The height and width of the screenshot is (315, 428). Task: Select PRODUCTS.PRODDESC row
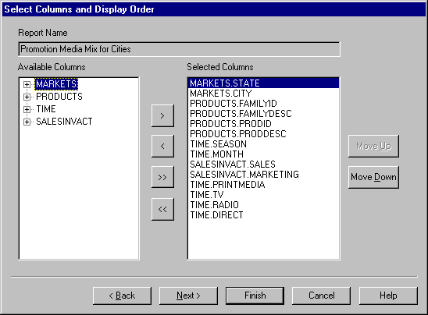point(264,134)
